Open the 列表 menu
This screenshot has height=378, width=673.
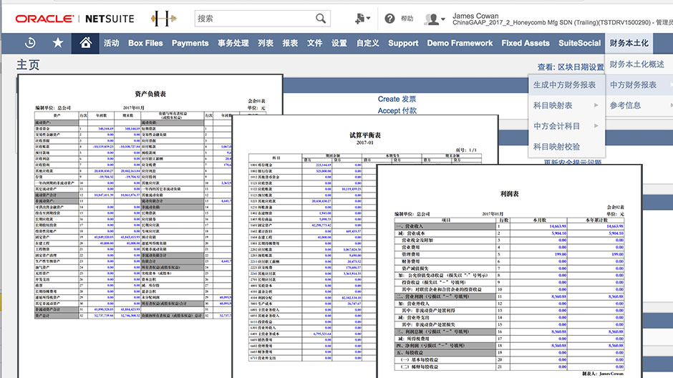(266, 43)
